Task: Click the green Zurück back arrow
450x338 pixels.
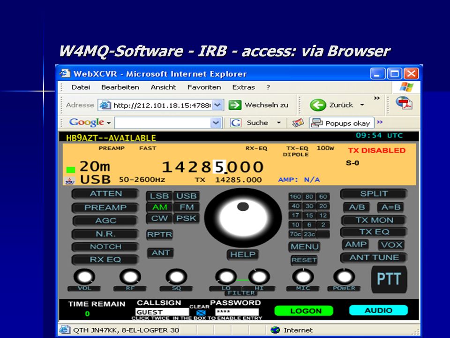Action: (x=318, y=105)
